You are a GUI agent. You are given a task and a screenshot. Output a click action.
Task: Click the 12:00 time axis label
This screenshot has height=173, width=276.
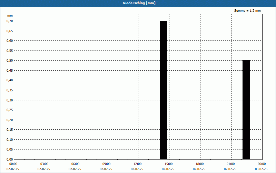click(137, 164)
